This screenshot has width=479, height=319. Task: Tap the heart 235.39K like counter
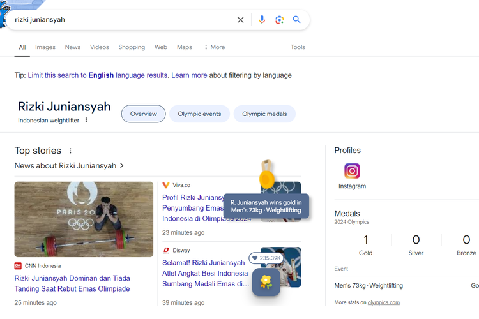point(266,258)
